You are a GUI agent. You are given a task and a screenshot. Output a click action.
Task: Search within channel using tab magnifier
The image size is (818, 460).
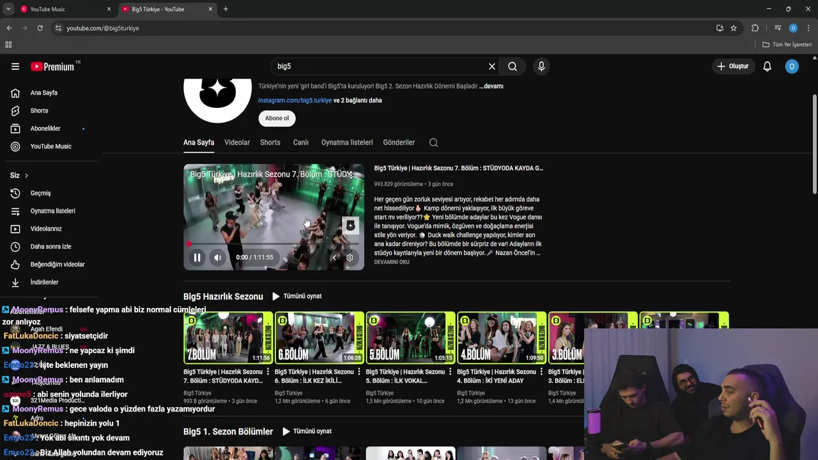434,142
